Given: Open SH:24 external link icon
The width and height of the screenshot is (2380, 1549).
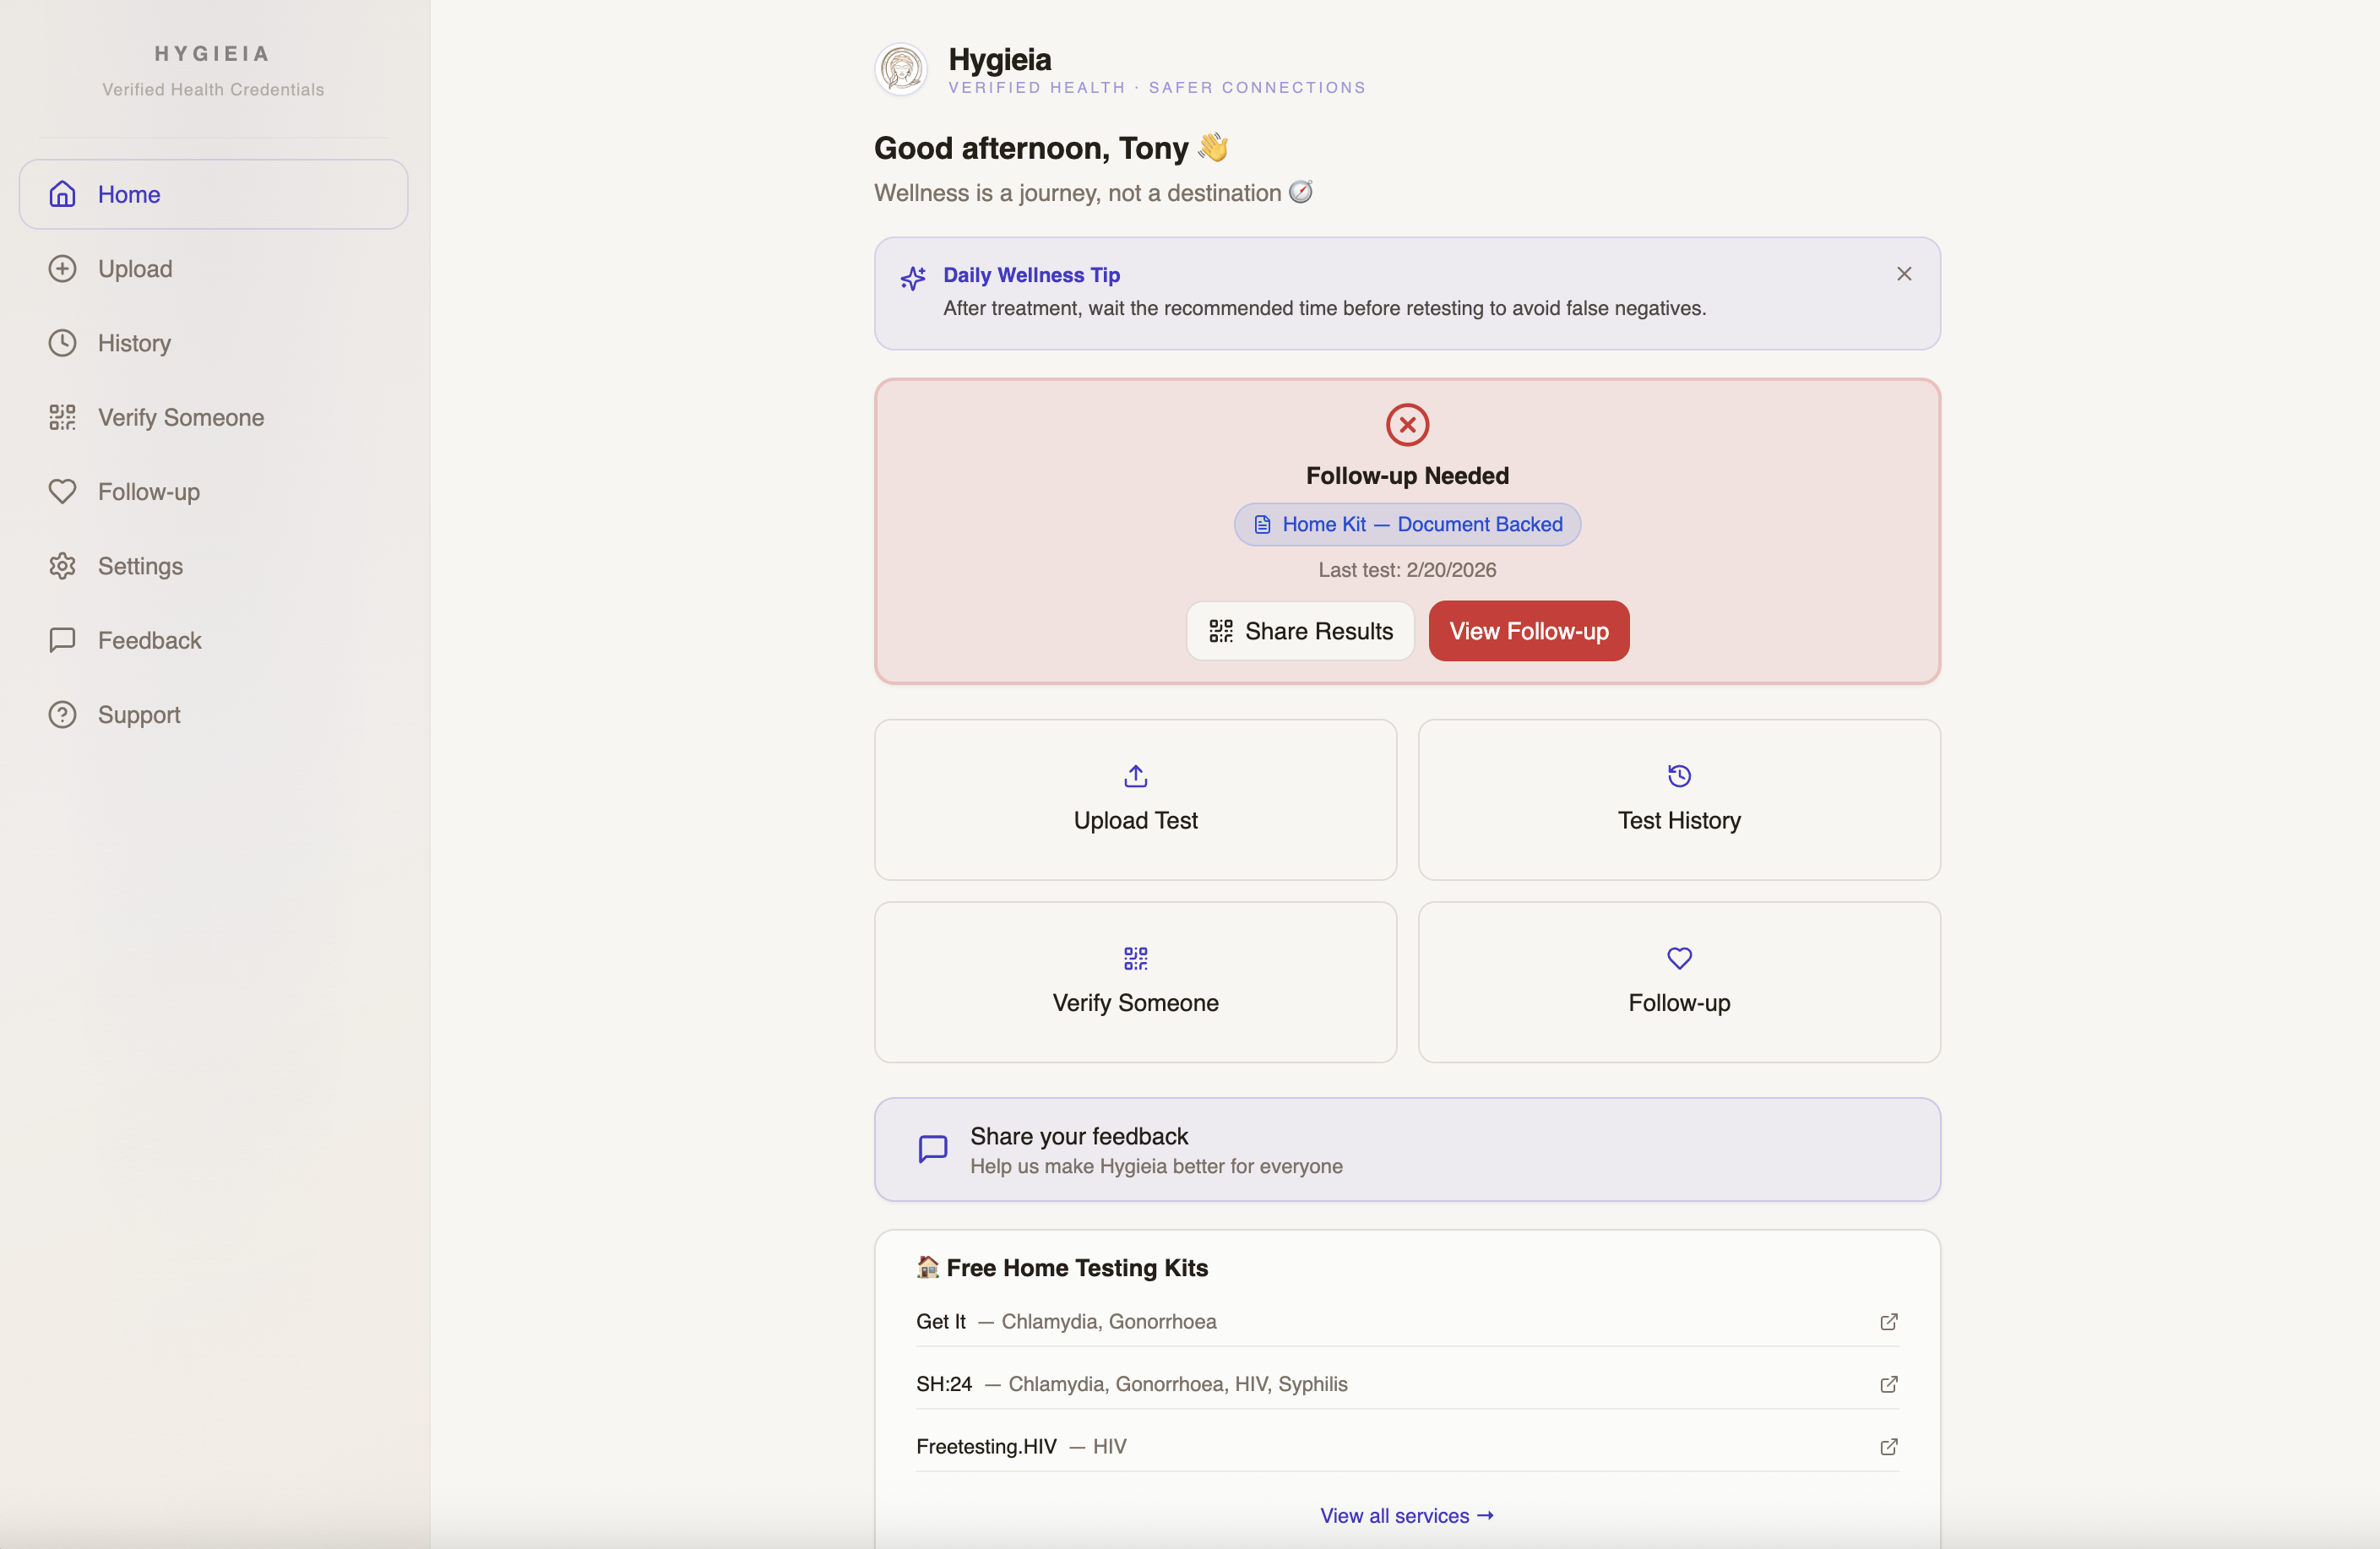Looking at the screenshot, I should click(x=1888, y=1384).
